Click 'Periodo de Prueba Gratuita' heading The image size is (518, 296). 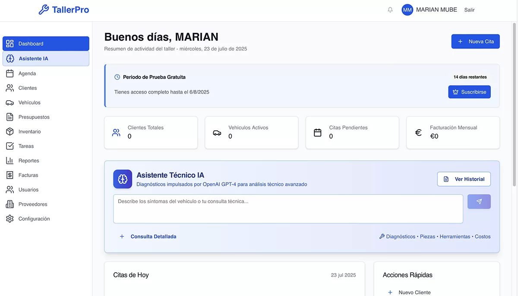tap(154, 77)
